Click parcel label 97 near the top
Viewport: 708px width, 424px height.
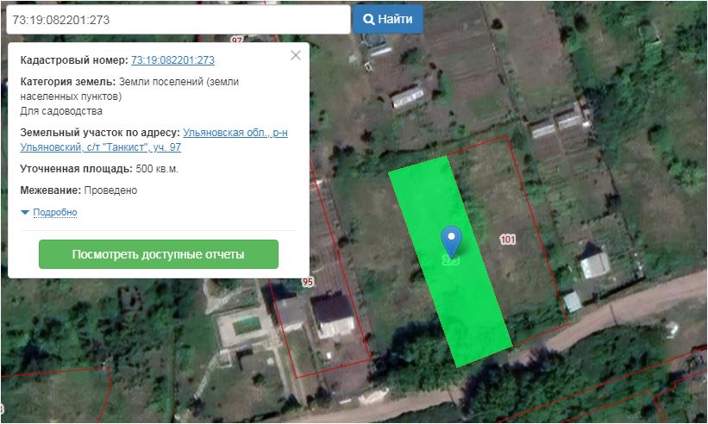pyautogui.click(x=237, y=40)
